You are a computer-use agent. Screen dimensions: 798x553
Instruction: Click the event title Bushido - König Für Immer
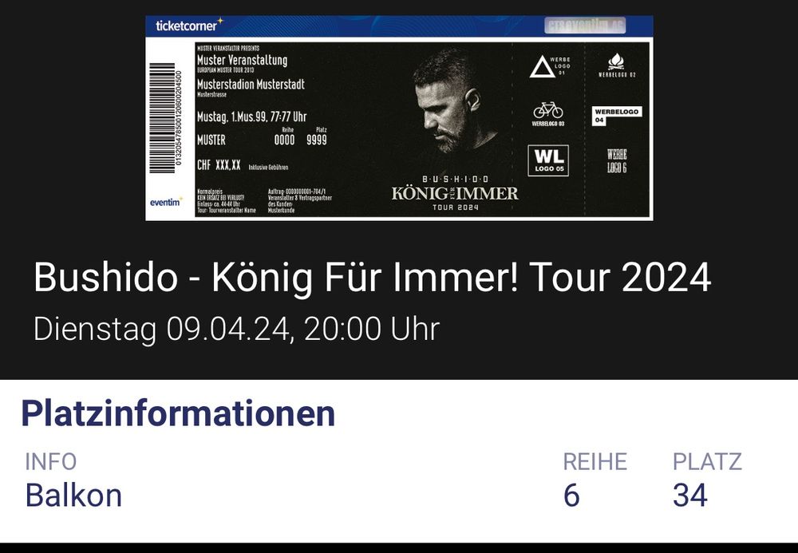(372, 277)
